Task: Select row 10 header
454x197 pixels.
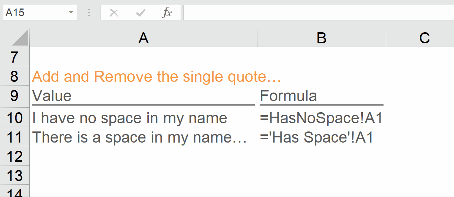Action: tap(14, 118)
